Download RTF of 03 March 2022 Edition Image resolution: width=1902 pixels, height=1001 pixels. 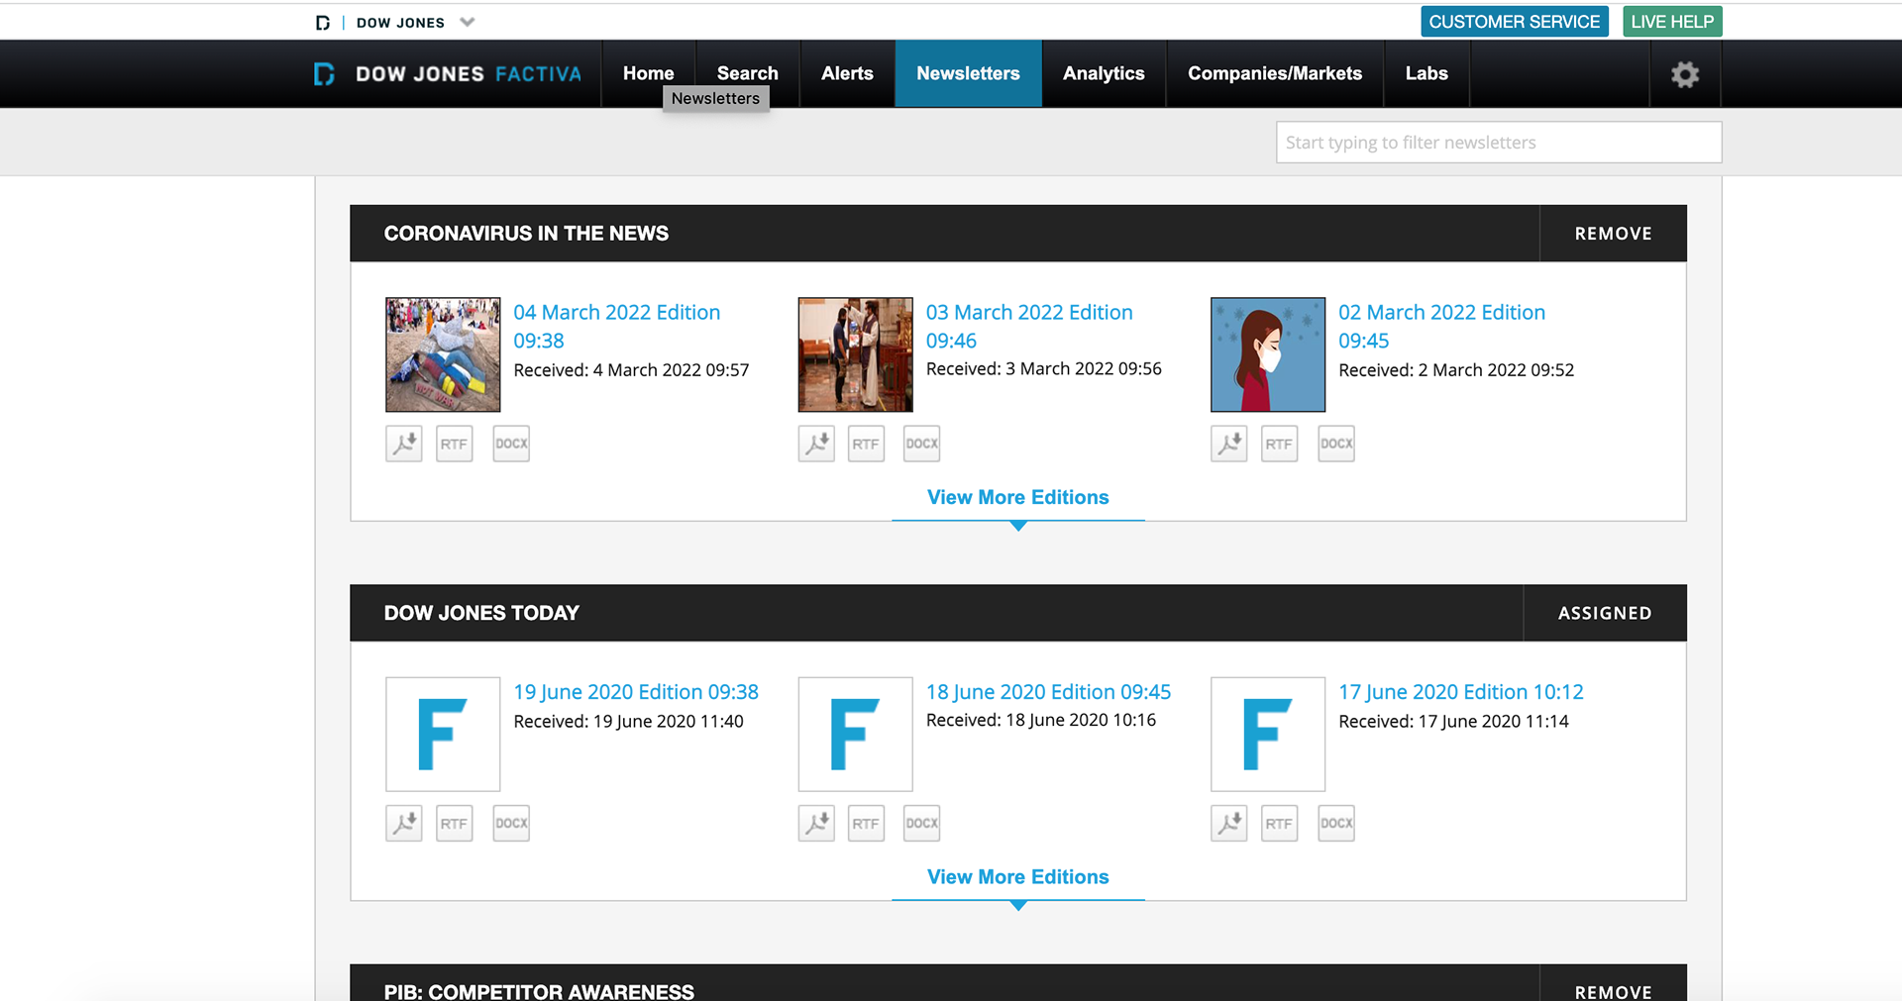(866, 444)
